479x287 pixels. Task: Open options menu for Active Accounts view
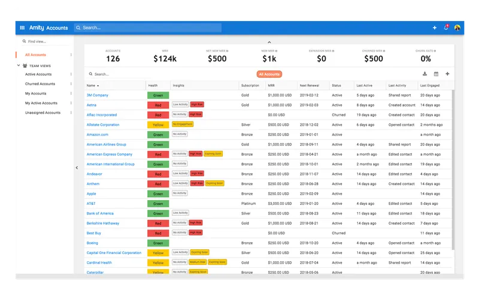tap(71, 74)
